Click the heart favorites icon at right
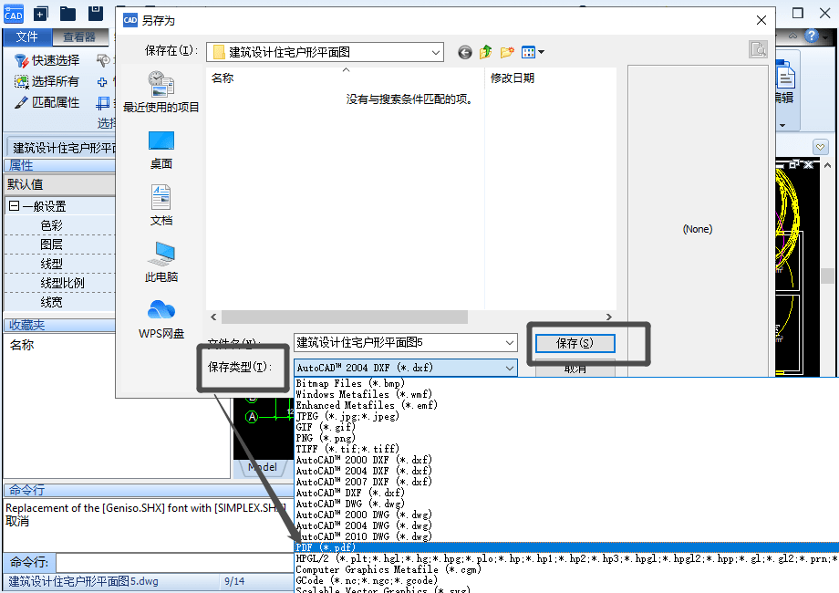The height and width of the screenshot is (593, 839). click(820, 147)
